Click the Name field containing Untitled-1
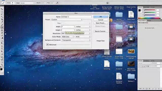 [76, 17]
